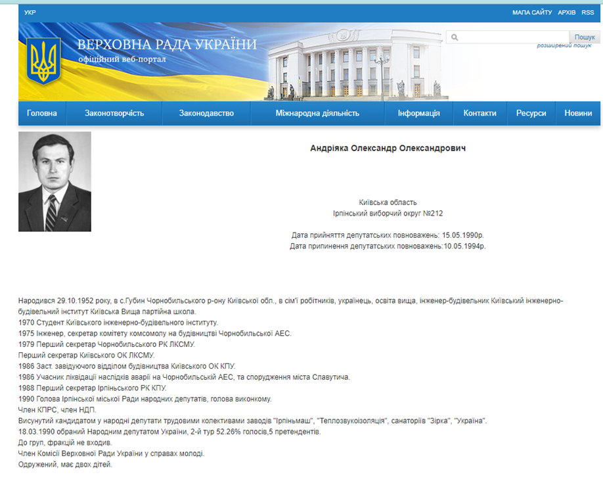Open the Новини menu item
Image resolution: width=603 pixels, height=483 pixels.
click(x=578, y=113)
